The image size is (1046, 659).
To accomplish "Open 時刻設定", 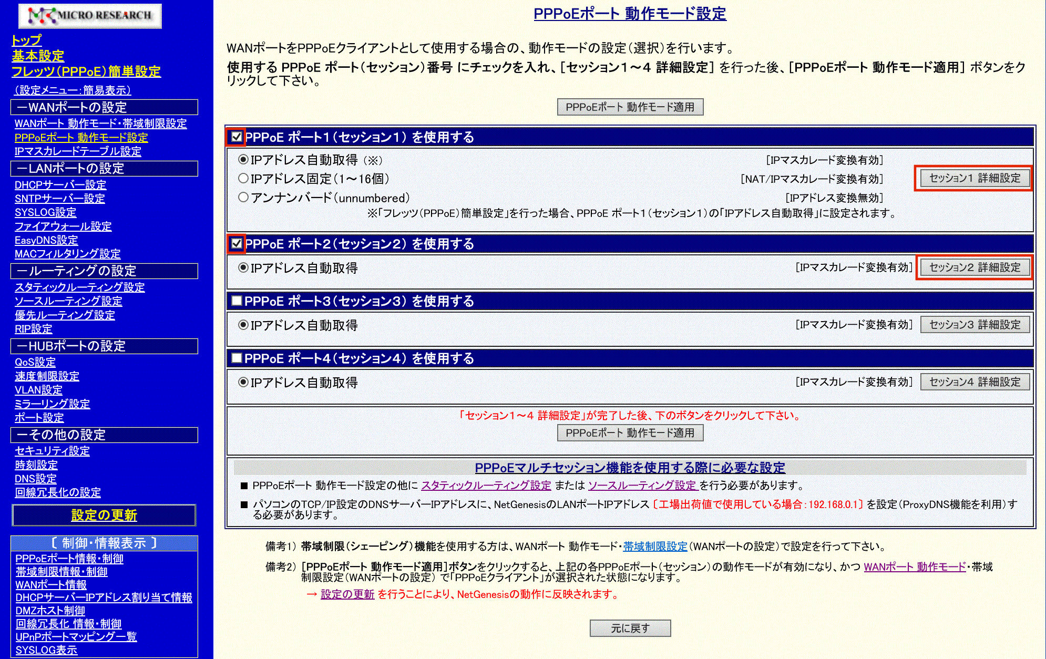I will (x=36, y=465).
